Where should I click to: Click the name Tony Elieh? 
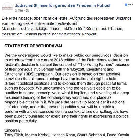pos(14,135)
